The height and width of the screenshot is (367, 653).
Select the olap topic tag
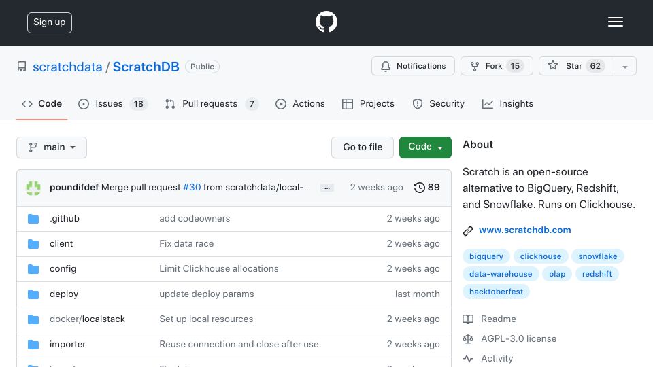pos(557,274)
